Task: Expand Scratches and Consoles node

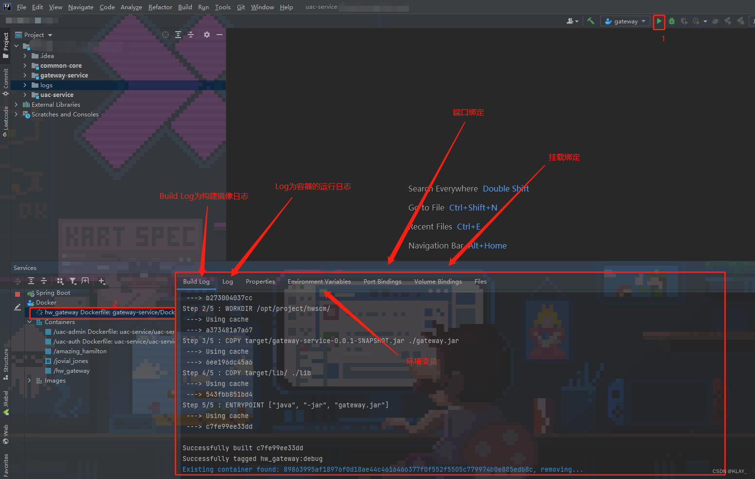Action: 16,114
